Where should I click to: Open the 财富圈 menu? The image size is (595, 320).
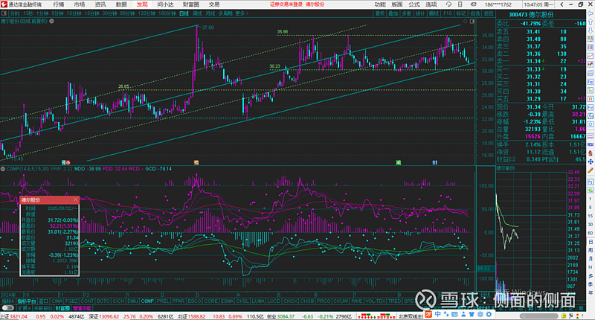(191, 4)
